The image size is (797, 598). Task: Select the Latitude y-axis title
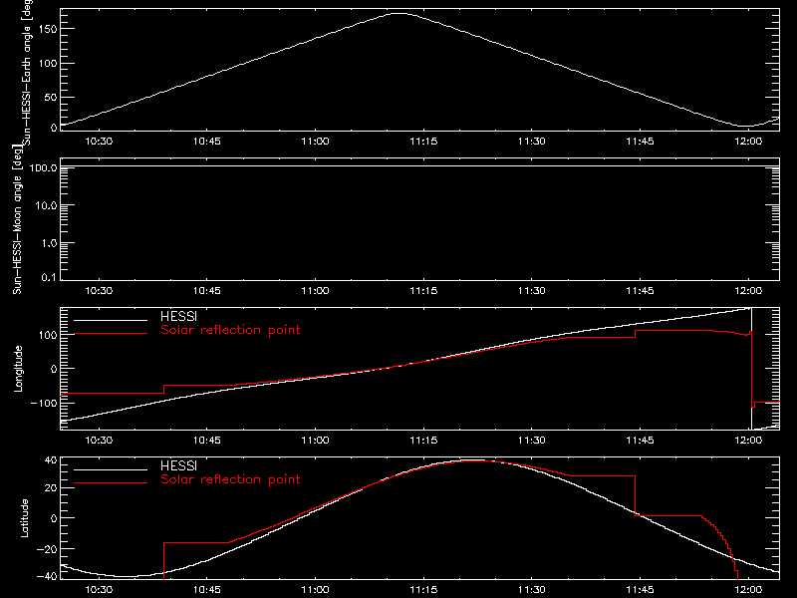pyautogui.click(x=24, y=518)
